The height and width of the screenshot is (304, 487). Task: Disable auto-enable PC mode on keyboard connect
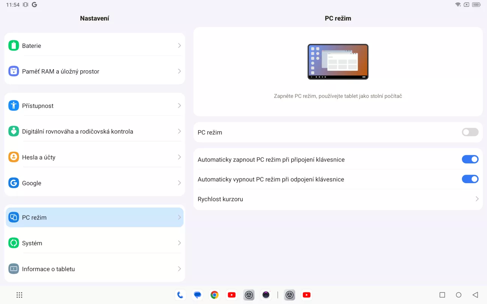tap(470, 160)
